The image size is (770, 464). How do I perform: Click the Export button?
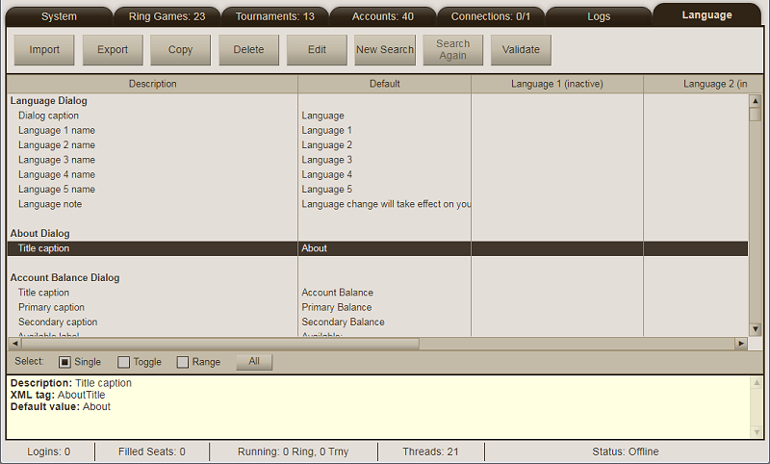(x=113, y=50)
